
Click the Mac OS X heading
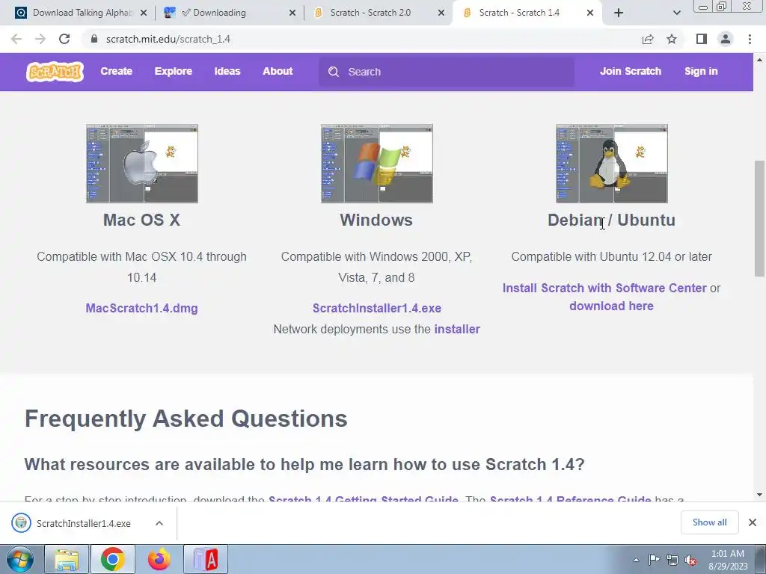click(x=141, y=220)
